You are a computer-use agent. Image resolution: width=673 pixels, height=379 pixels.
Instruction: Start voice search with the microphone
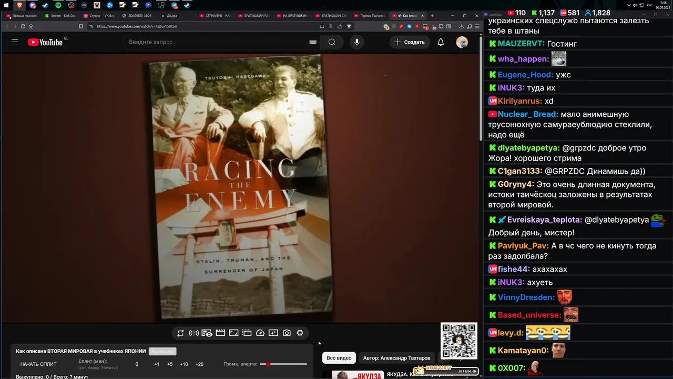(x=357, y=42)
